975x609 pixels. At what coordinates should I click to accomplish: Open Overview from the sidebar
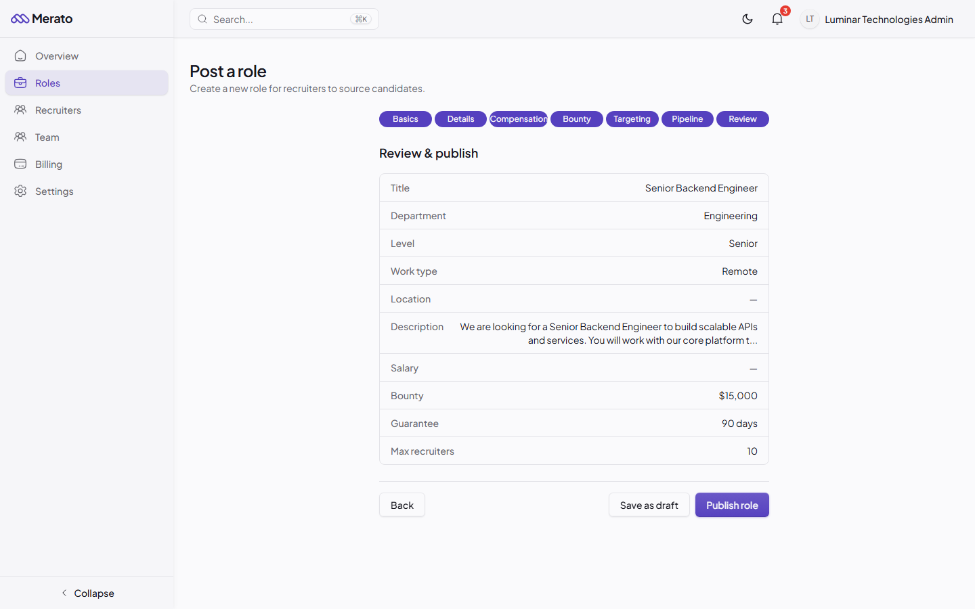(57, 56)
